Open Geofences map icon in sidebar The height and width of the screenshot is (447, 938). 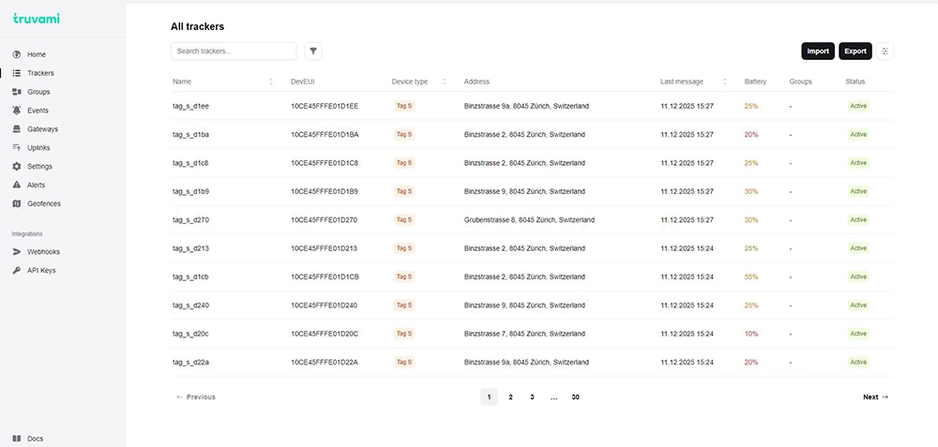coord(17,203)
